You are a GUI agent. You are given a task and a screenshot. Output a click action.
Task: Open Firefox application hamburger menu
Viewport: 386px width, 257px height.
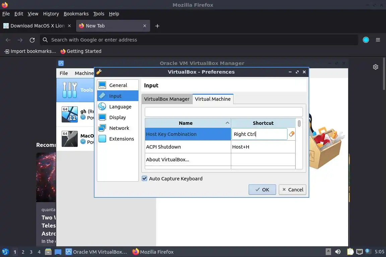click(378, 40)
